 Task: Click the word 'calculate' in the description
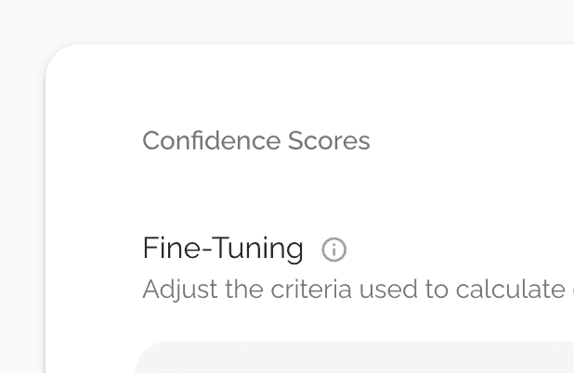click(x=509, y=289)
